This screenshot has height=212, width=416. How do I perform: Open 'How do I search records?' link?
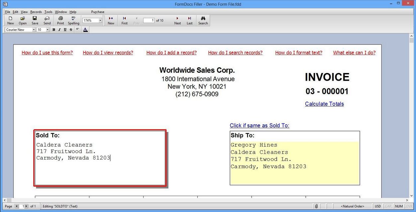click(235, 53)
